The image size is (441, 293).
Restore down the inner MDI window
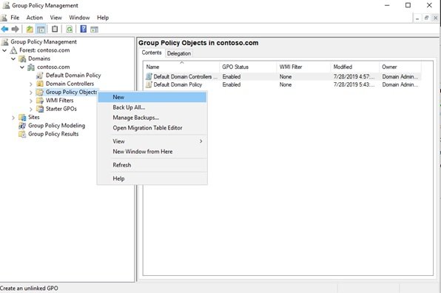[426, 18]
